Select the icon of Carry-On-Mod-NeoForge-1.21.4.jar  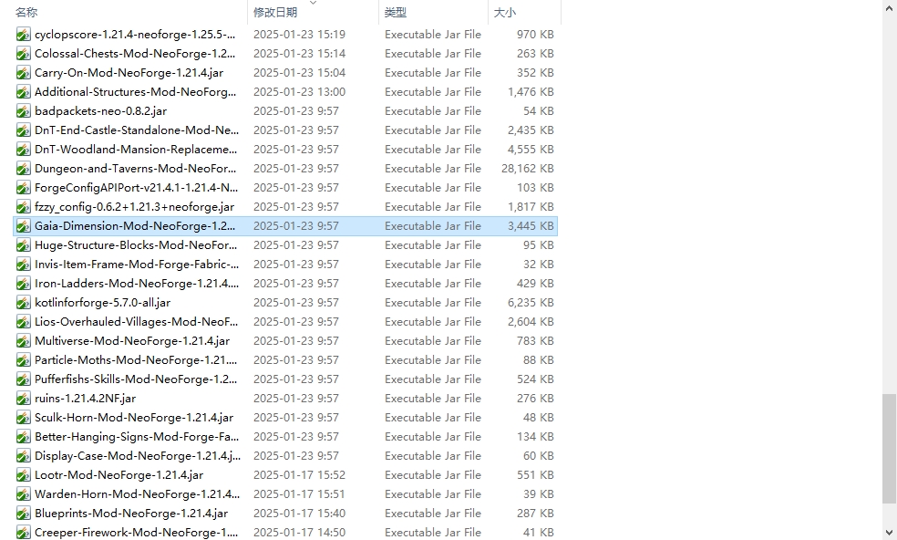click(x=23, y=73)
